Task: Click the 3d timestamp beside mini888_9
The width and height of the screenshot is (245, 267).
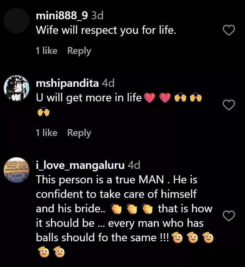Action: pyautogui.click(x=97, y=16)
